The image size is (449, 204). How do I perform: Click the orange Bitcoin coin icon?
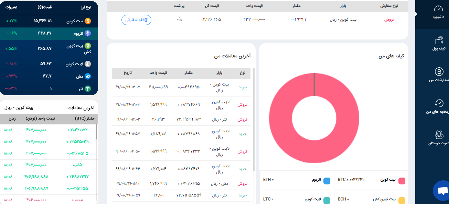pyautogui.click(x=88, y=21)
